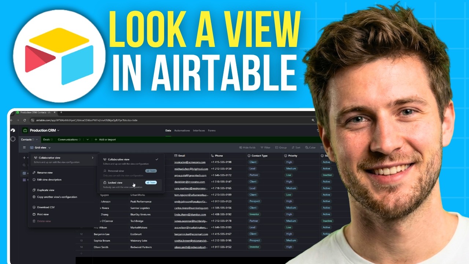
Task: Open the Collaborative view submenu entry
Action: point(63,159)
